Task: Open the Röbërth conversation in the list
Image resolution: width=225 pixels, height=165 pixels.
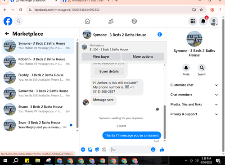Action: coord(38,62)
